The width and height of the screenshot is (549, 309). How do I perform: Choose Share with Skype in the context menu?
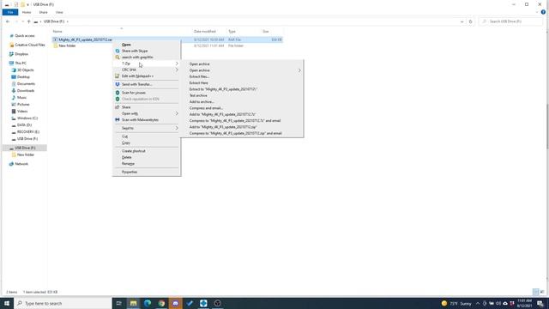[x=135, y=51]
